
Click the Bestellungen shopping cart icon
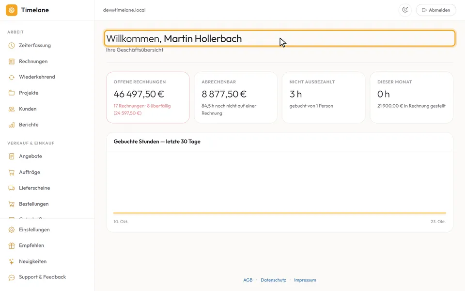(x=12, y=204)
